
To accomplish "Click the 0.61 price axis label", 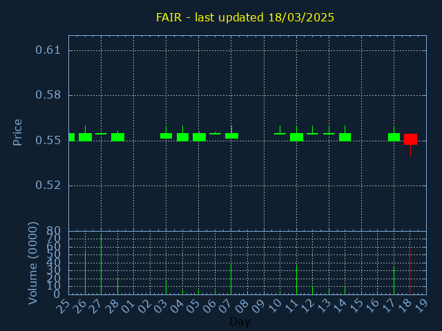I will (48, 50).
